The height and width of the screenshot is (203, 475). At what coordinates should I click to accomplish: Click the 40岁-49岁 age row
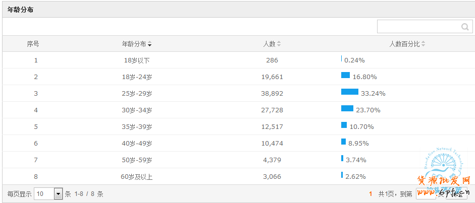(137, 144)
